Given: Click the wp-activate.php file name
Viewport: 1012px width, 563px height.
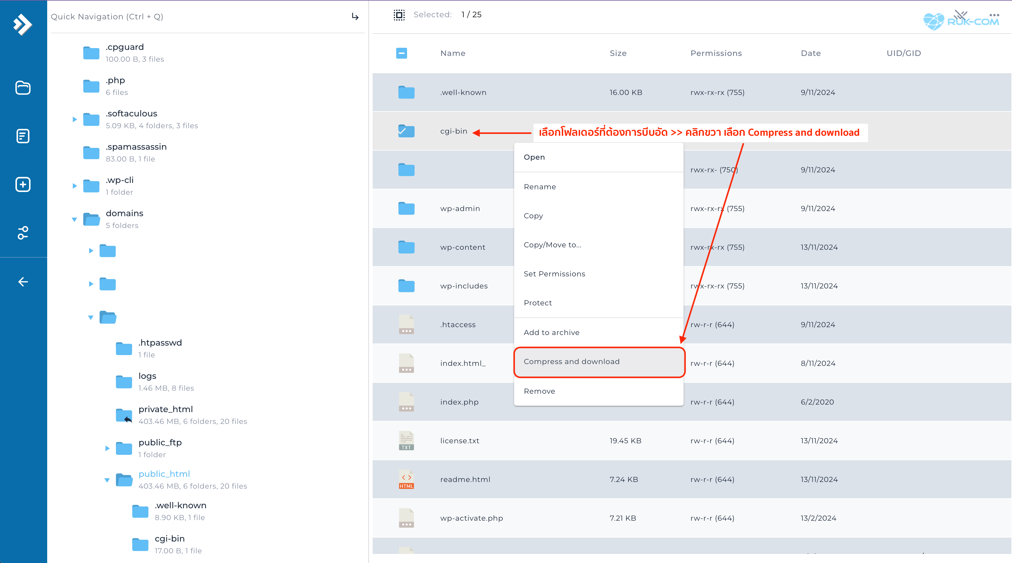Looking at the screenshot, I should point(472,518).
